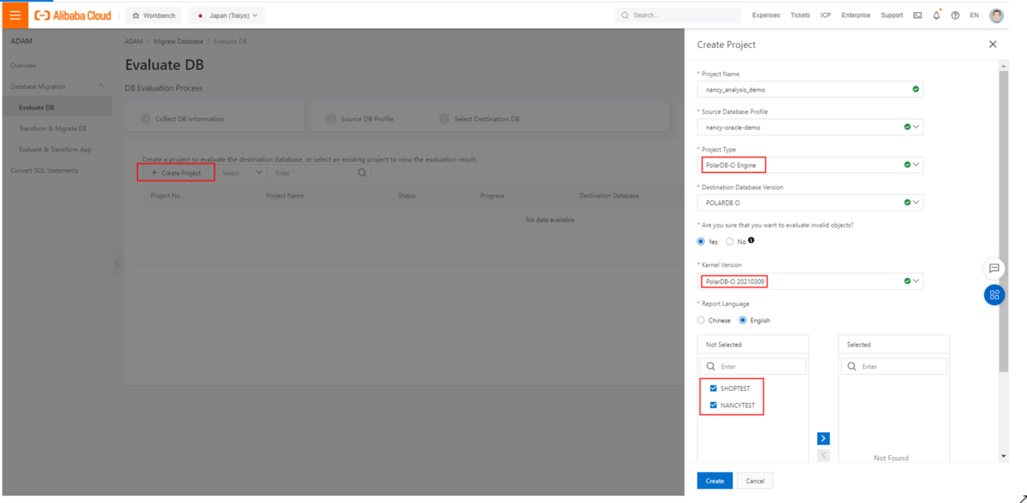The image size is (1027, 503).
Task: Close the Create Project panel
Action: pyautogui.click(x=993, y=44)
